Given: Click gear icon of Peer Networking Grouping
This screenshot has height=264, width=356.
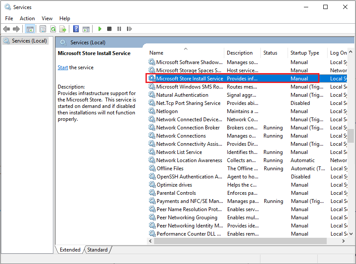Looking at the screenshot, I should pyautogui.click(x=152, y=217).
